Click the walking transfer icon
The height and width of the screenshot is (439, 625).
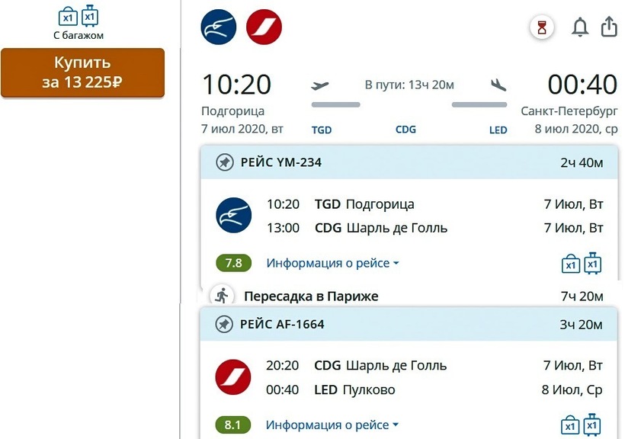tap(222, 296)
